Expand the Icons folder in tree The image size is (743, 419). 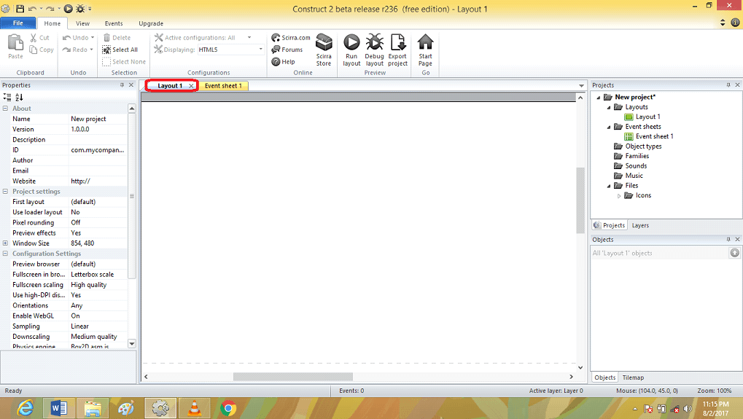click(619, 195)
